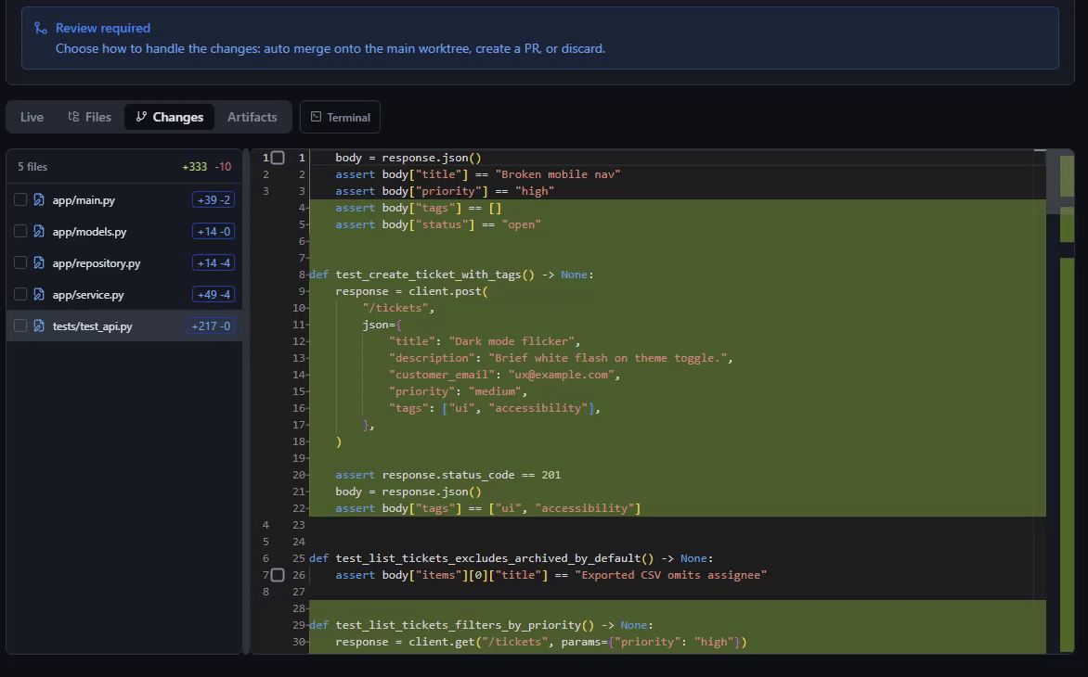Screen dimensions: 1088x677
Task: Toggle the tests/test_api.py file checkbox
Action: (x=20, y=326)
